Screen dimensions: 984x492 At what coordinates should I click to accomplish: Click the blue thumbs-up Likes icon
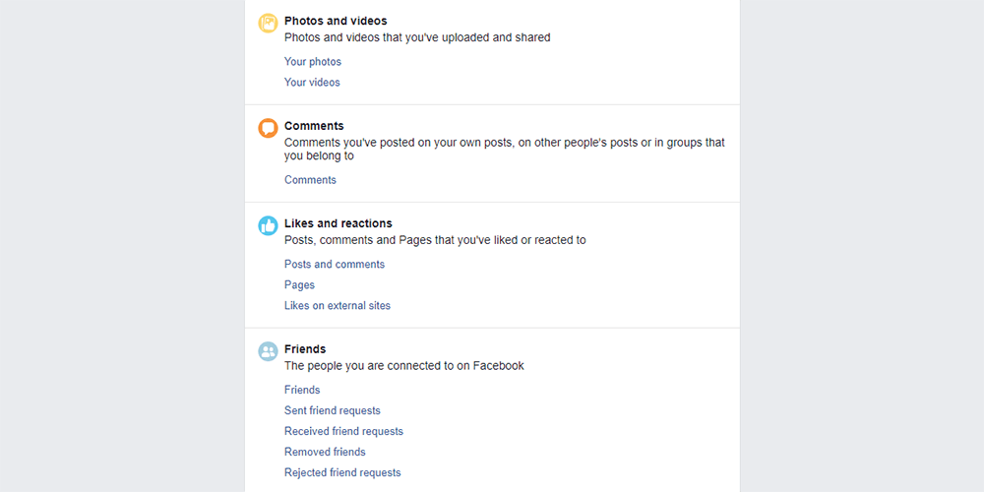pyautogui.click(x=268, y=225)
